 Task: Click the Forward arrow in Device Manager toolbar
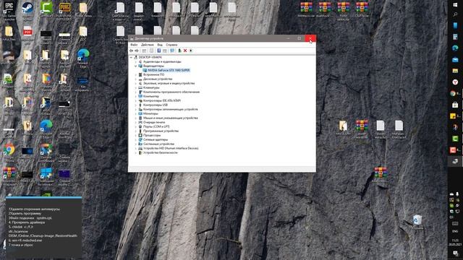click(137, 51)
